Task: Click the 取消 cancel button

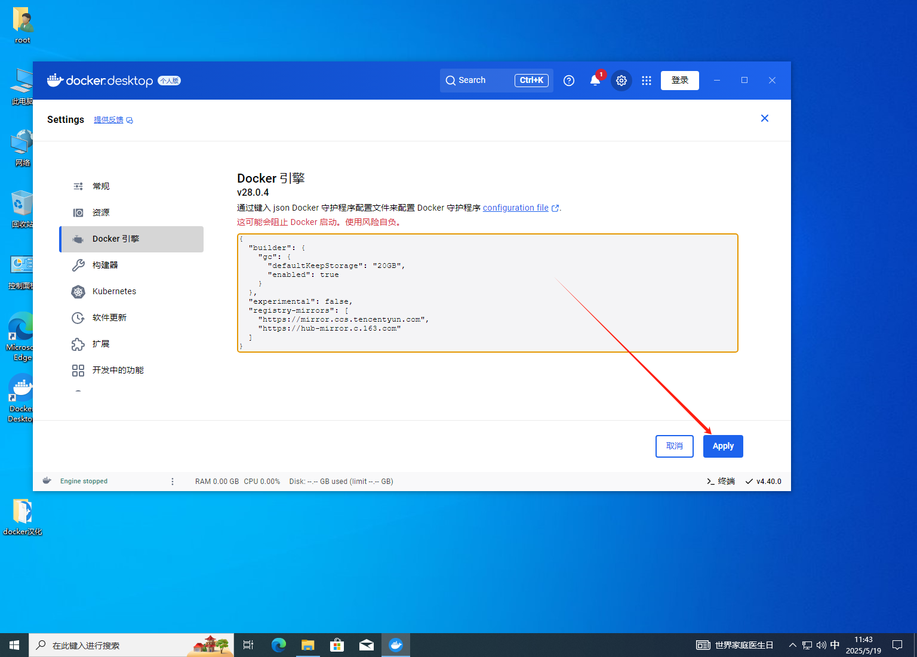Action: [x=675, y=446]
